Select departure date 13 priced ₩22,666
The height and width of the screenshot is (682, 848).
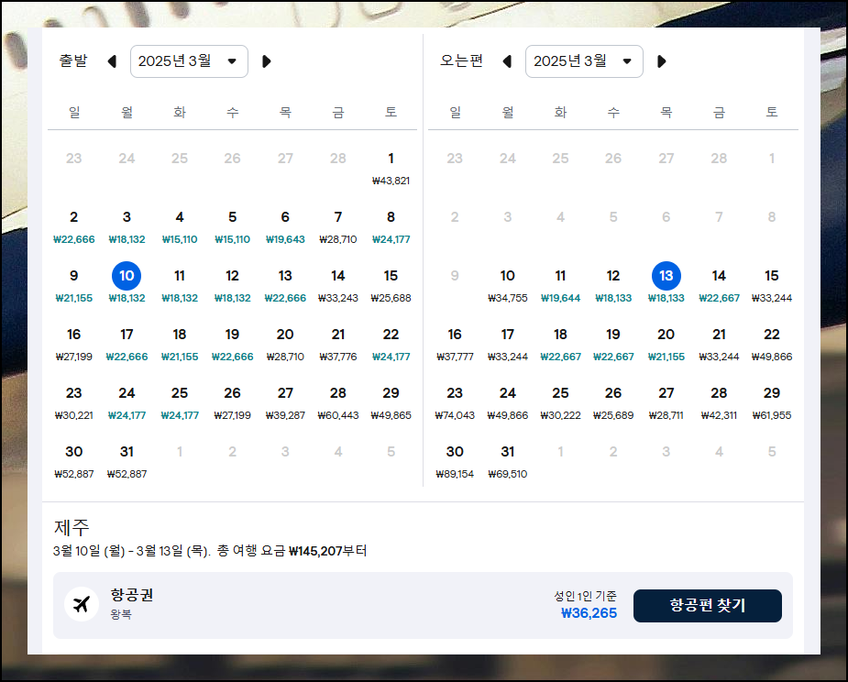point(285,286)
